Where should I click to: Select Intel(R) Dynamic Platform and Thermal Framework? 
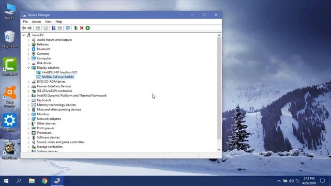point(72,96)
